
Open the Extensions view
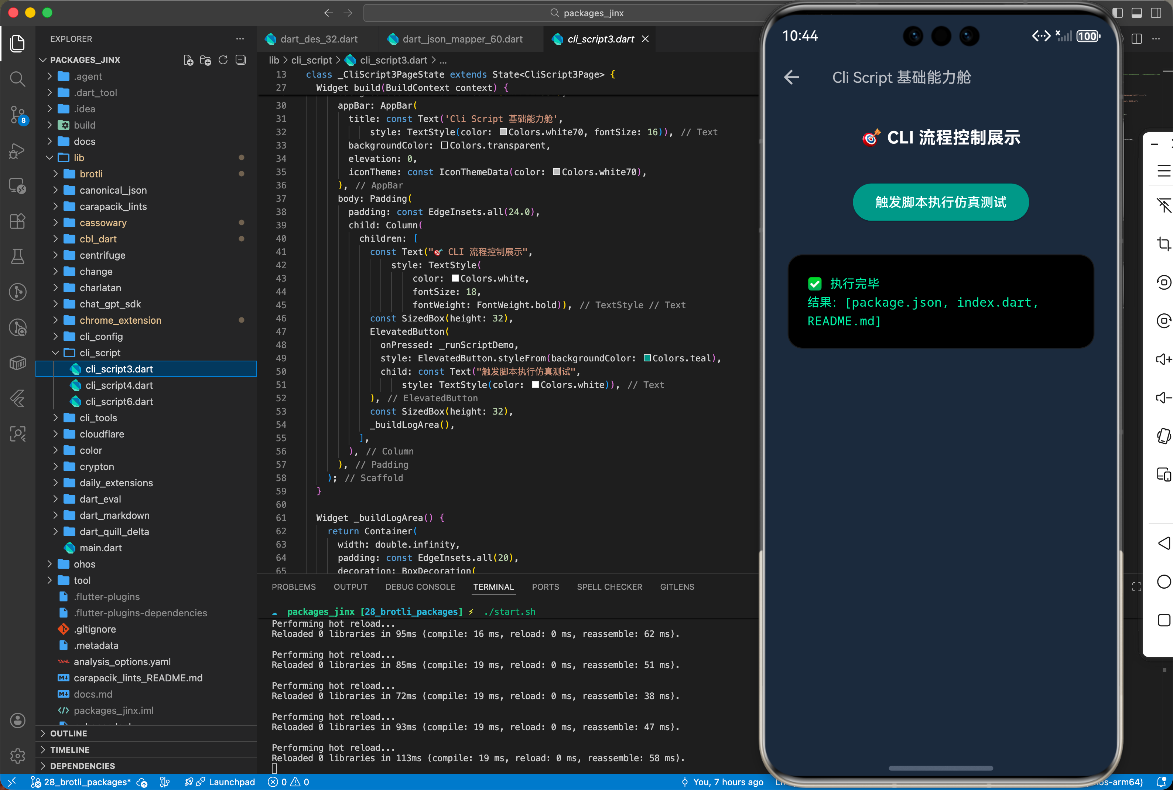[17, 221]
